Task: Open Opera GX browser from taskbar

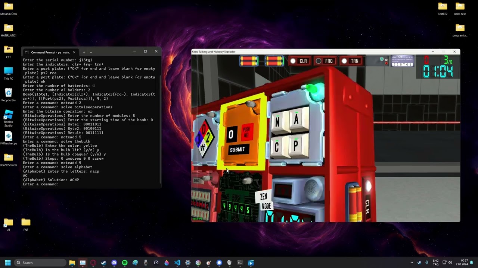Action: [x=93, y=263]
